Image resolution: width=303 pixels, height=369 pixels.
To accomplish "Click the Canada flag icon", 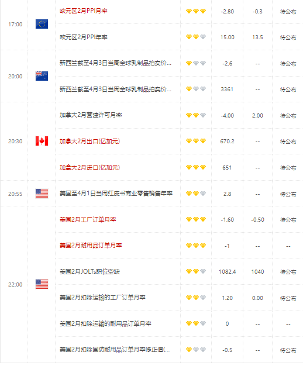I will point(42,141).
